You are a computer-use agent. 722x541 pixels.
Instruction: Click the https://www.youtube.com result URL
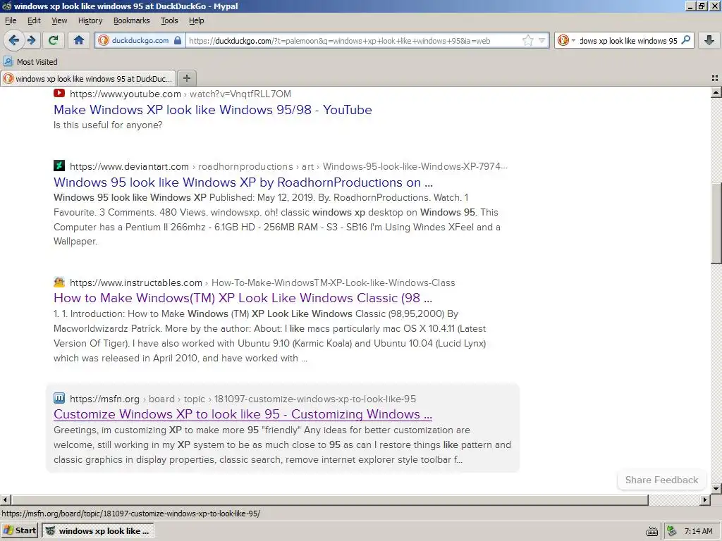coord(126,94)
